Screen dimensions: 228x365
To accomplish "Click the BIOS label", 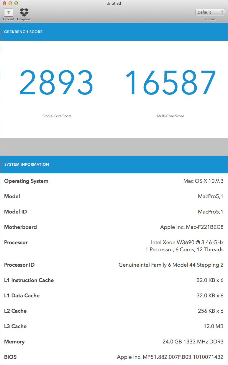I will (10, 357).
